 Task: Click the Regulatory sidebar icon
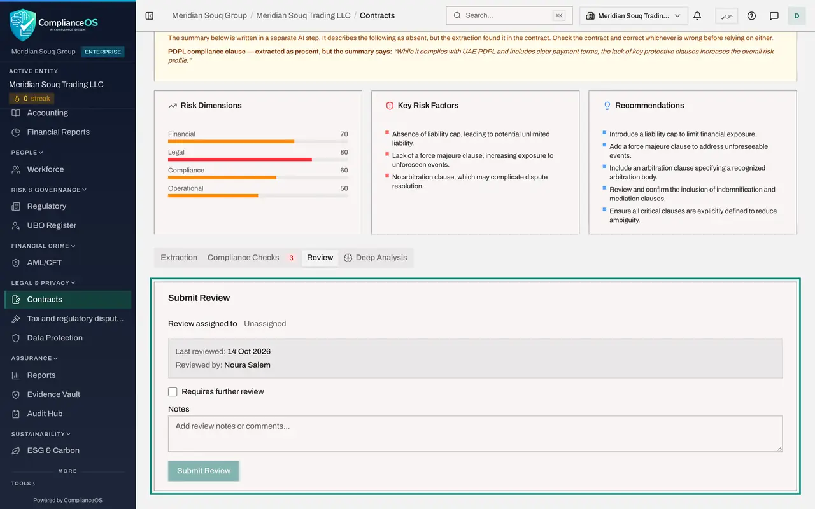tap(16, 206)
